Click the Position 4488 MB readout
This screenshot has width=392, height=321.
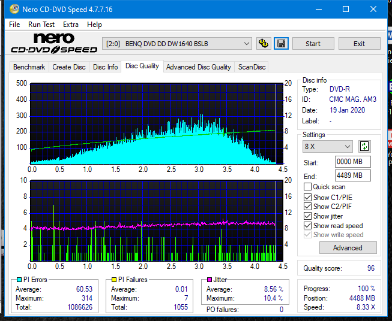click(x=362, y=298)
